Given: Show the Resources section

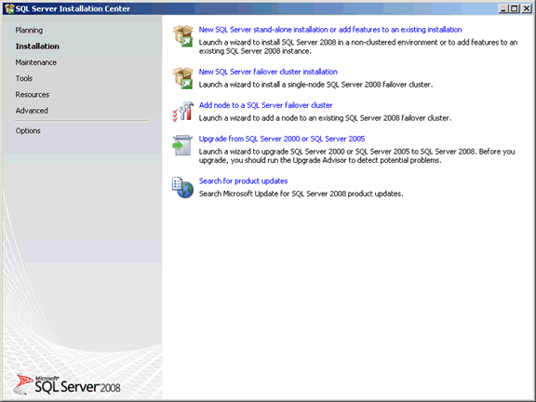Looking at the screenshot, I should click(33, 94).
